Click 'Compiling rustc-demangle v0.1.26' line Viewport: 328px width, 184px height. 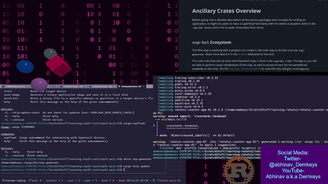click(x=184, y=94)
